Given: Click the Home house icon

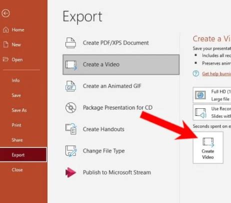Looking at the screenshot, I should click(6, 30).
